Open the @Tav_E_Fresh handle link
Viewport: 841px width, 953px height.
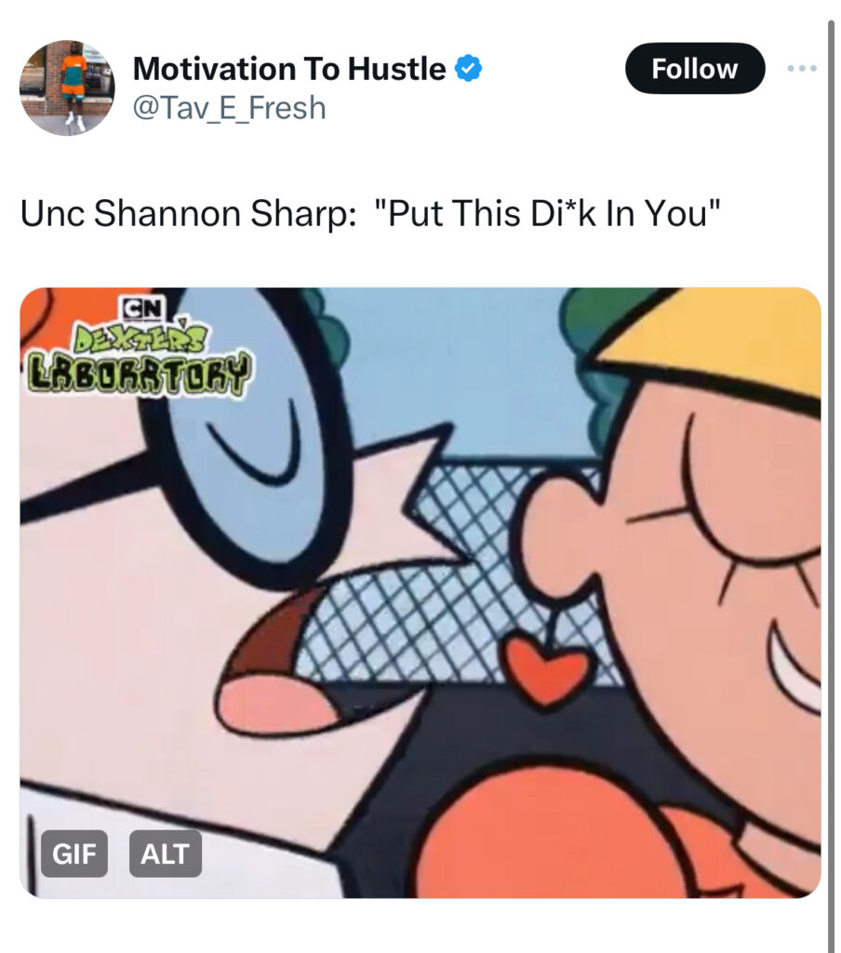click(x=229, y=108)
